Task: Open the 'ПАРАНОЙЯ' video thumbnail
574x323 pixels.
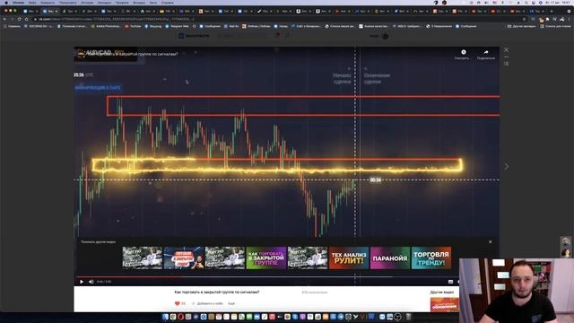Action: pyautogui.click(x=390, y=258)
